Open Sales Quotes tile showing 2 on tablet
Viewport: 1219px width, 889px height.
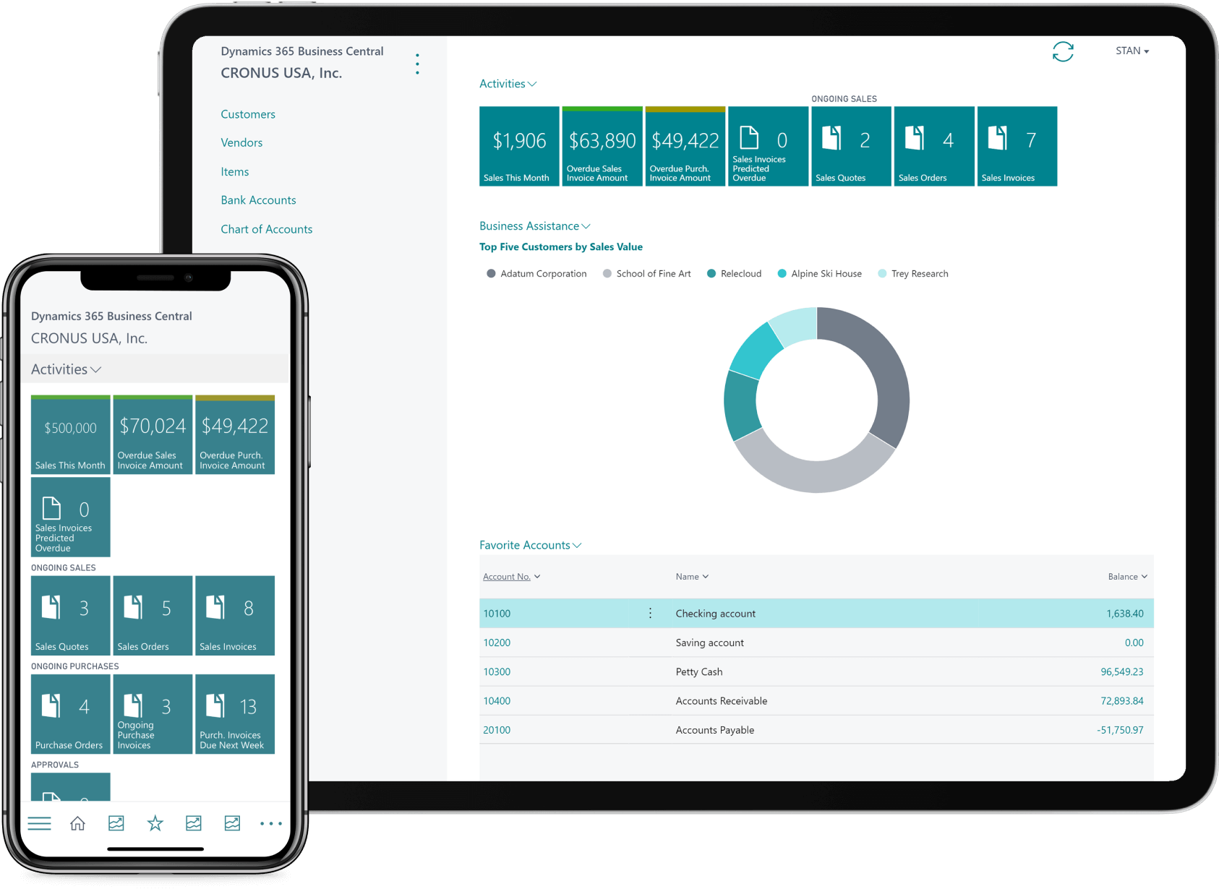pos(851,146)
